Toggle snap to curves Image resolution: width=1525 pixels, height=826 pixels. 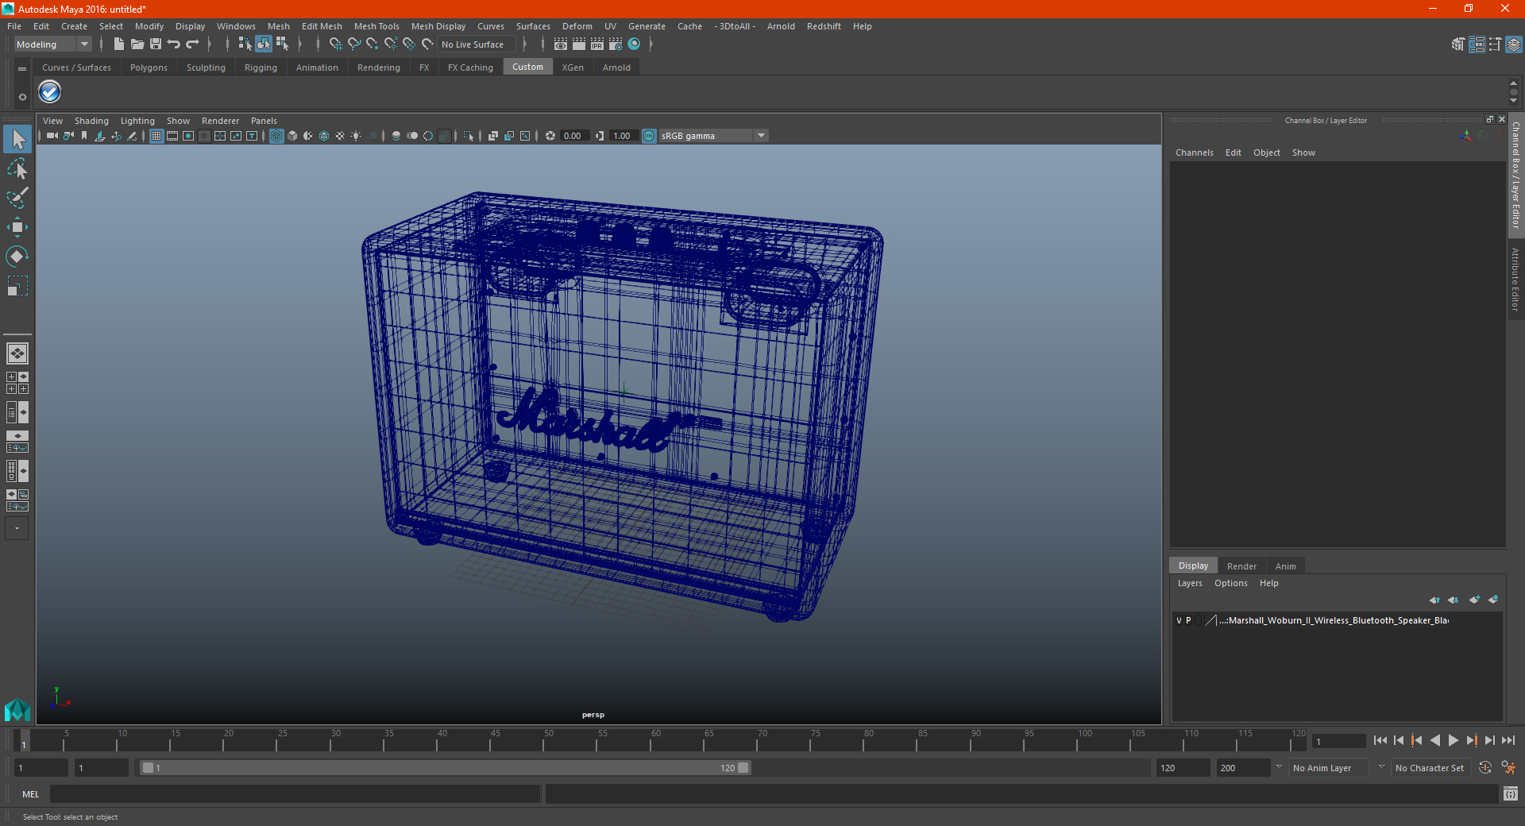(354, 44)
